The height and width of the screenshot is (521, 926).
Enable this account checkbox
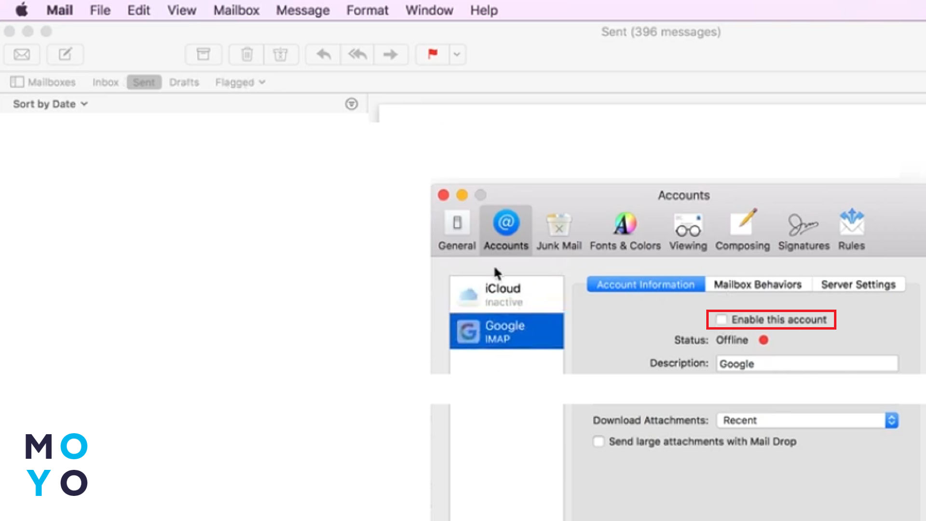[x=722, y=320]
